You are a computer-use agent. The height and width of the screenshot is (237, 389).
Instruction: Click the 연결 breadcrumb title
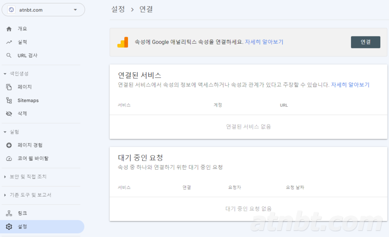tap(146, 9)
